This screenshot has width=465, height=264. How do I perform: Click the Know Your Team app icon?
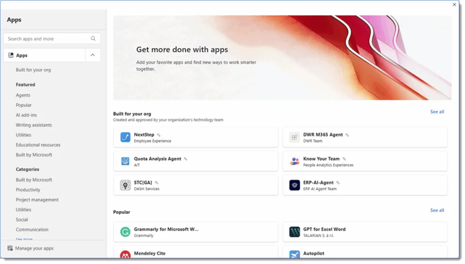tap(294, 161)
